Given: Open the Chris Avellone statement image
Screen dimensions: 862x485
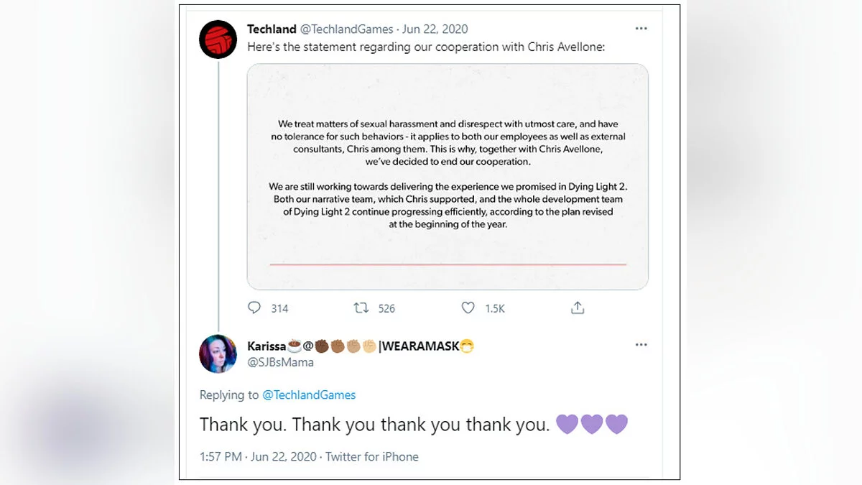Looking at the screenshot, I should pyautogui.click(x=448, y=176).
